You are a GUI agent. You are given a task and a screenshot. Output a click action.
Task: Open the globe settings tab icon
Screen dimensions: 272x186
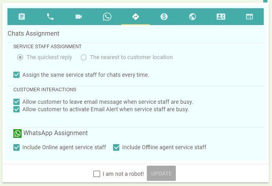[x=192, y=16]
